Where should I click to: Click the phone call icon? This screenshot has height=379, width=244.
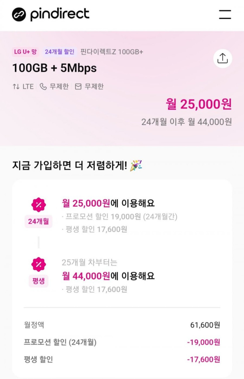43,87
